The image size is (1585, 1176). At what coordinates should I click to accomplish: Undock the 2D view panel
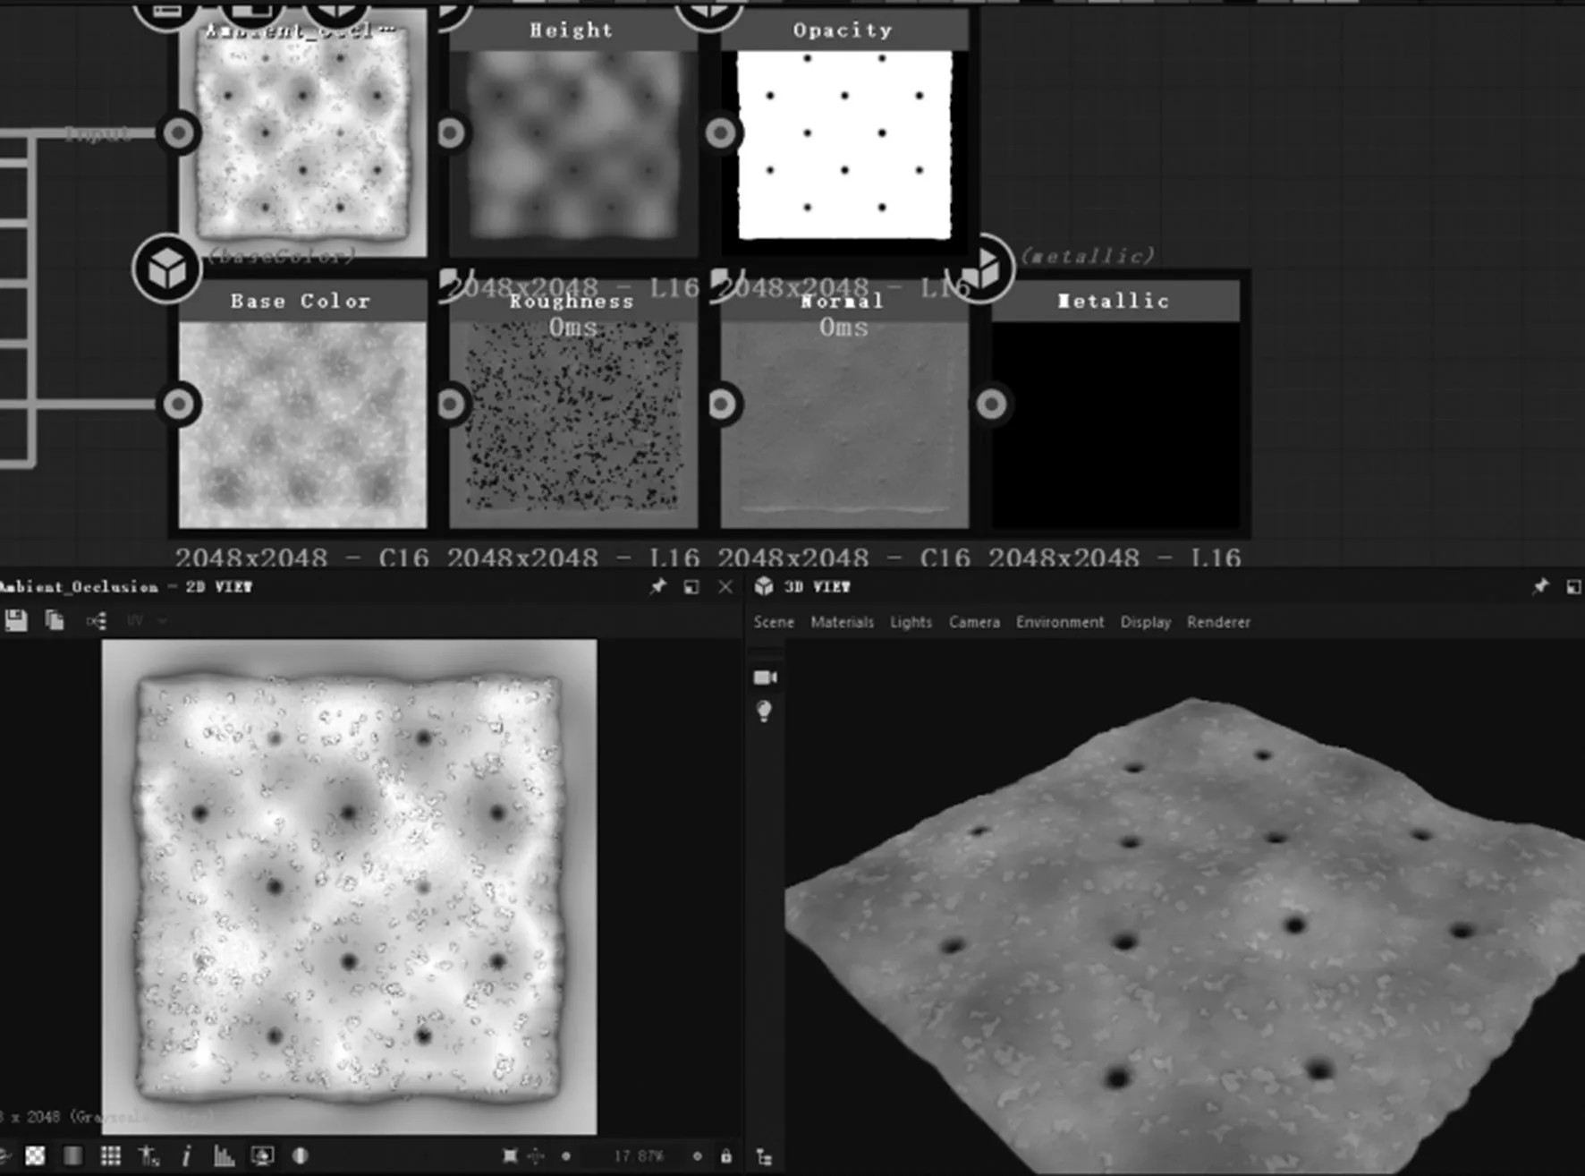(x=691, y=587)
